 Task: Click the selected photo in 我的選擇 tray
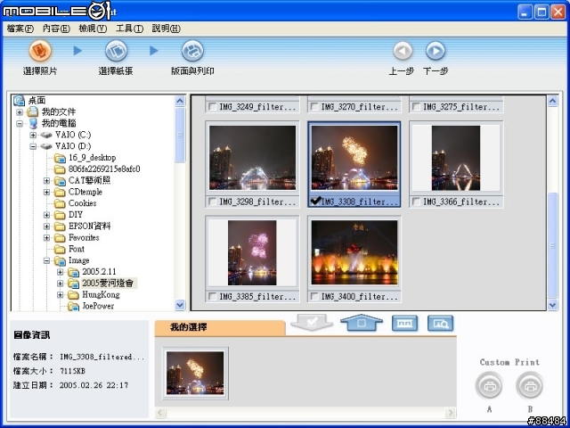coord(195,374)
